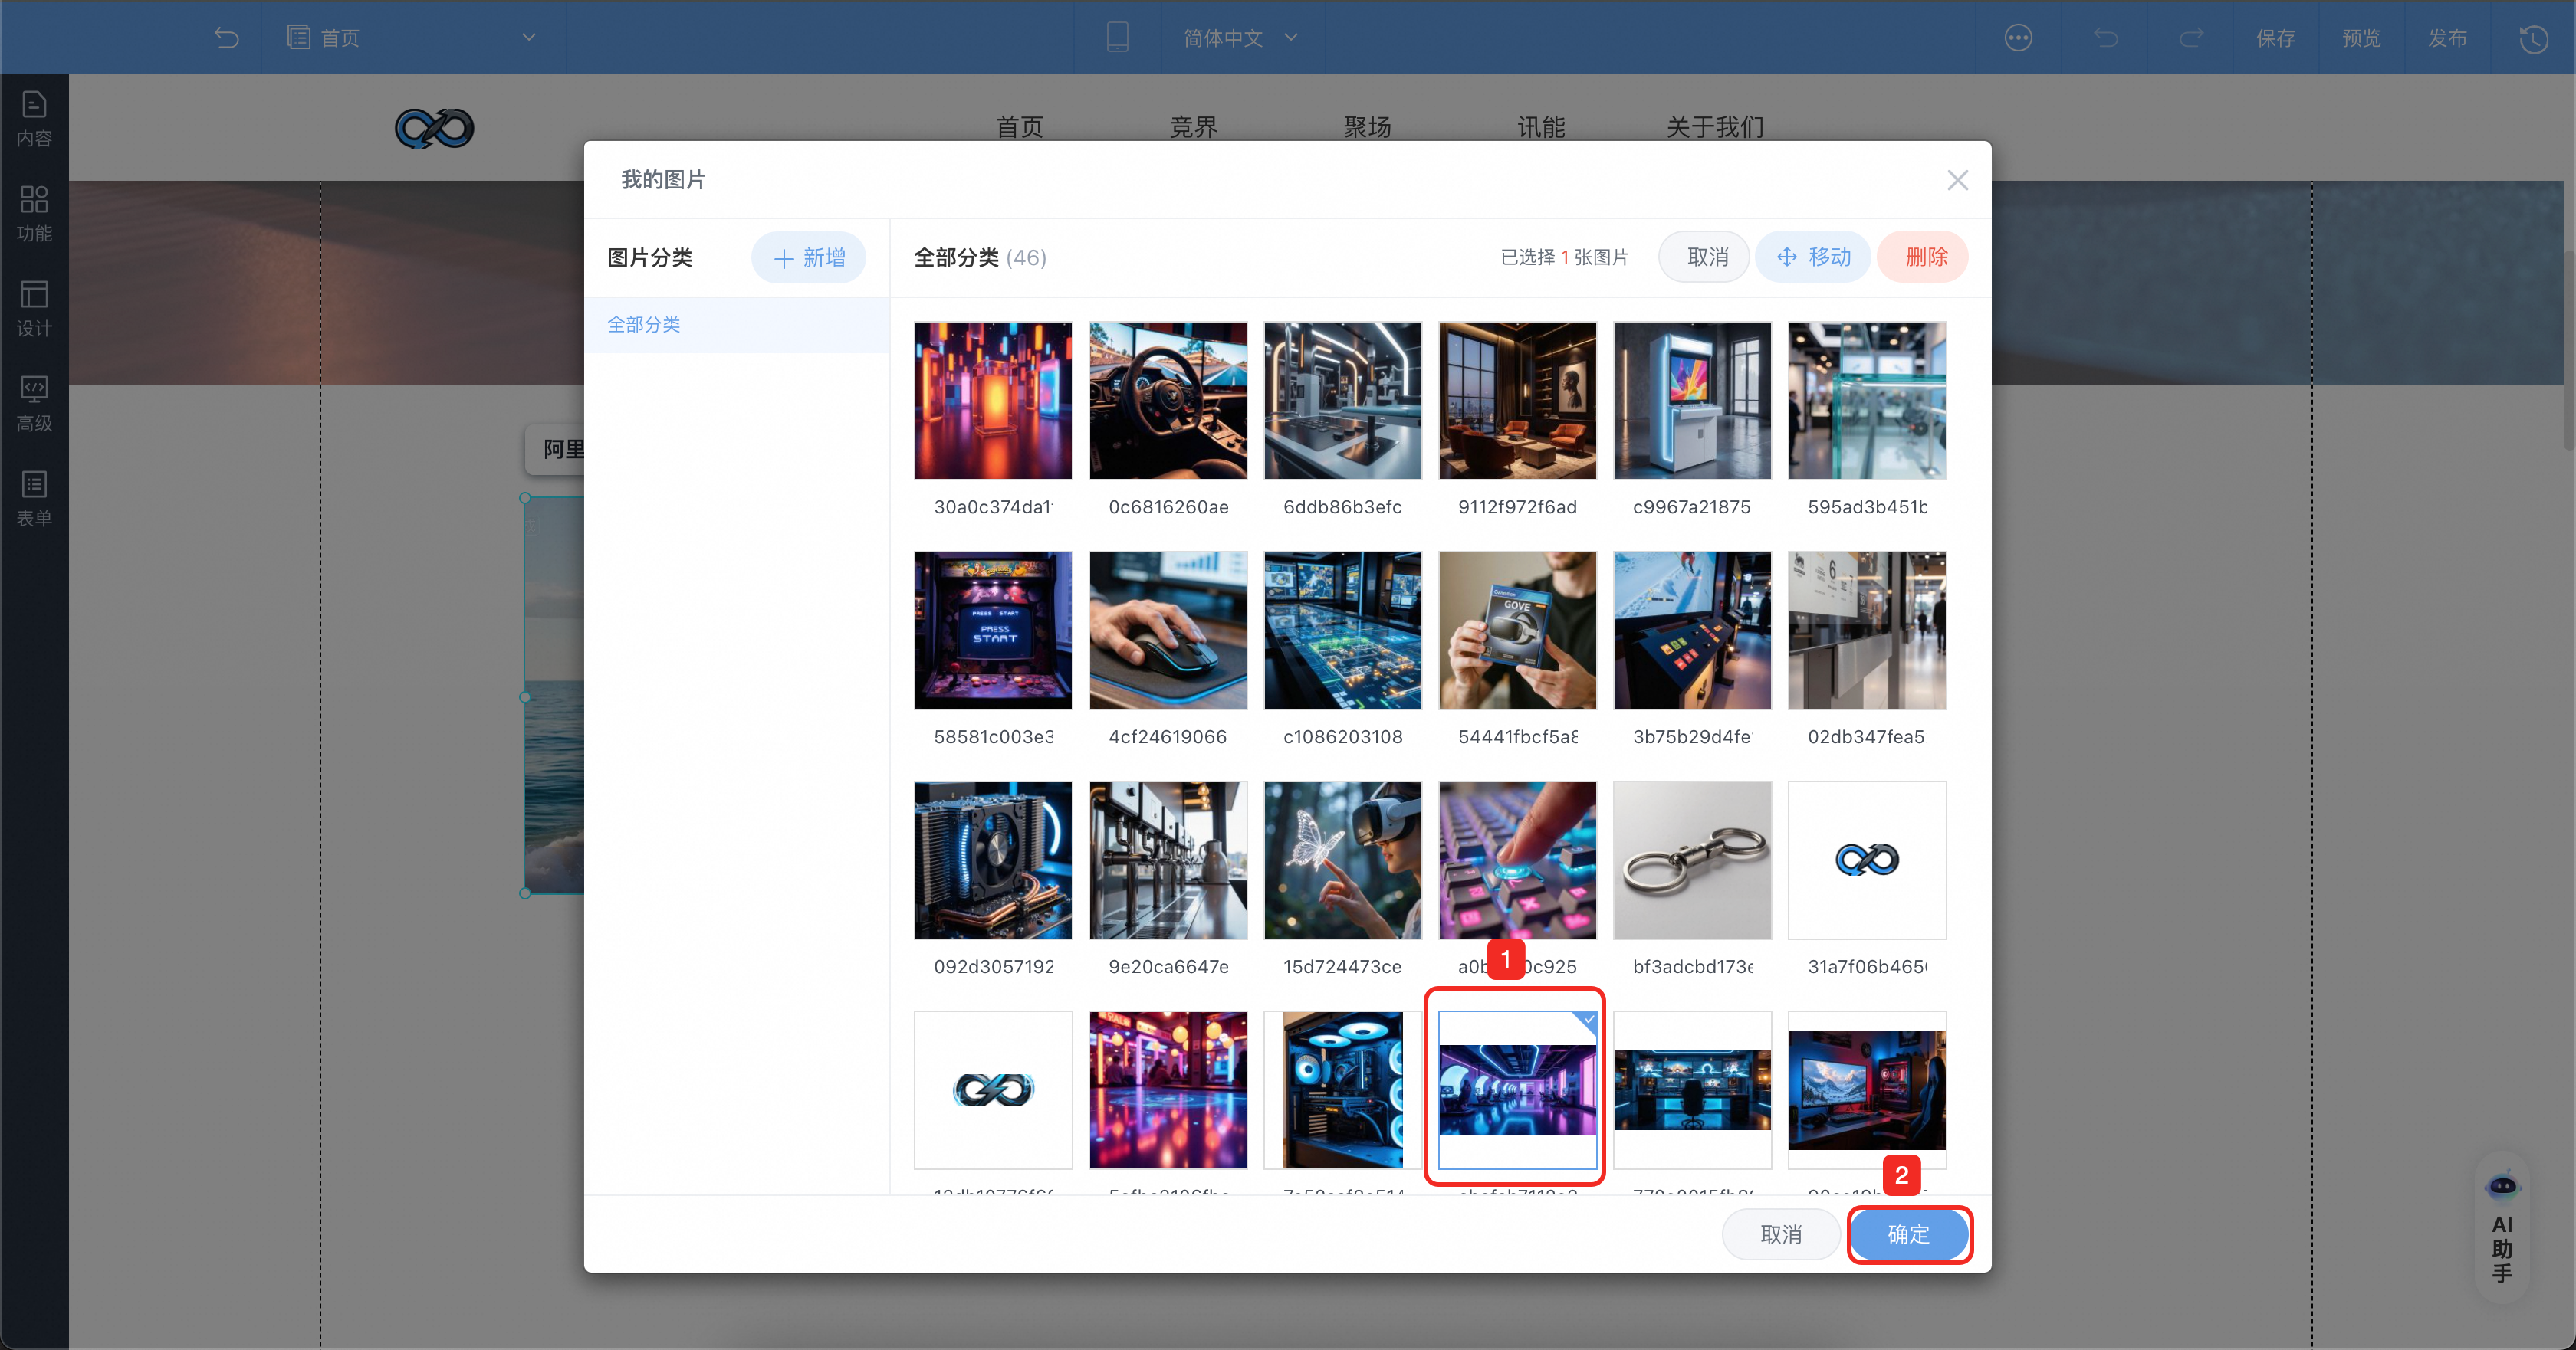Confirm selection with 确定 button
The width and height of the screenshot is (2576, 1350).
[x=1908, y=1234]
